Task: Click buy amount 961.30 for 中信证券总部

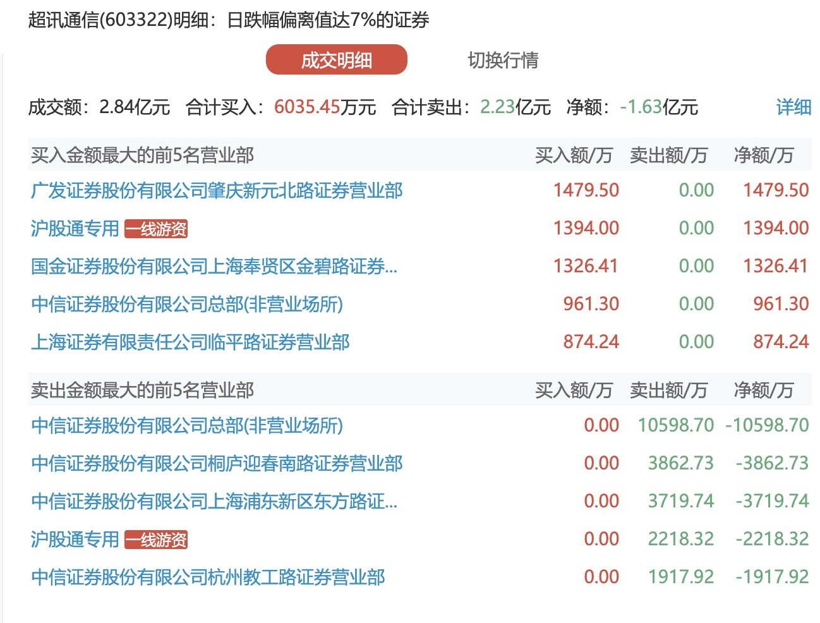Action: pyautogui.click(x=591, y=304)
